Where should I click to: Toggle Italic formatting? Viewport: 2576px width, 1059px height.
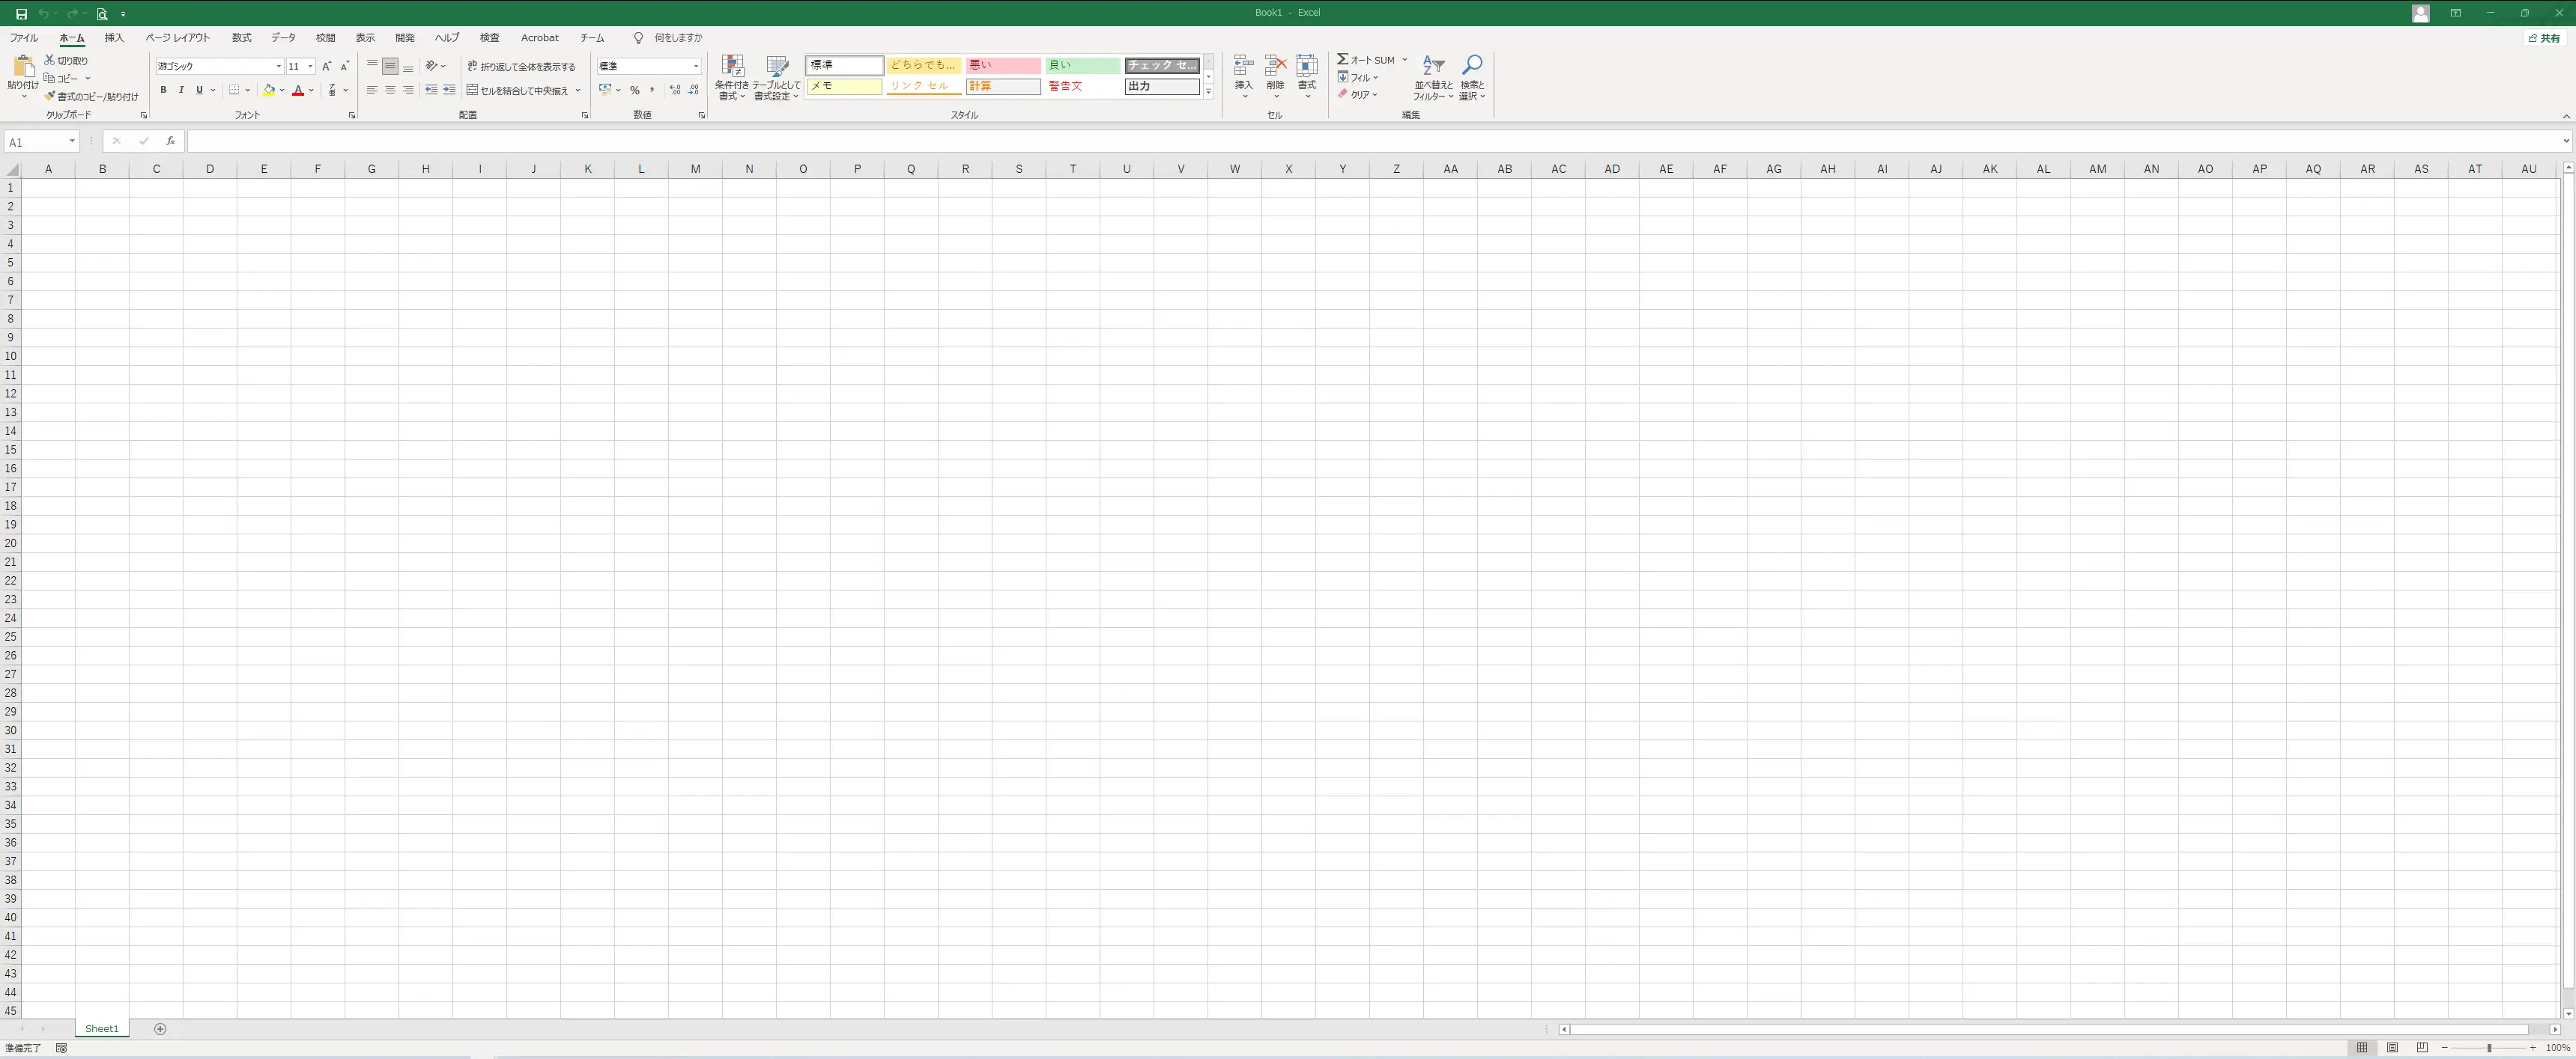[181, 90]
